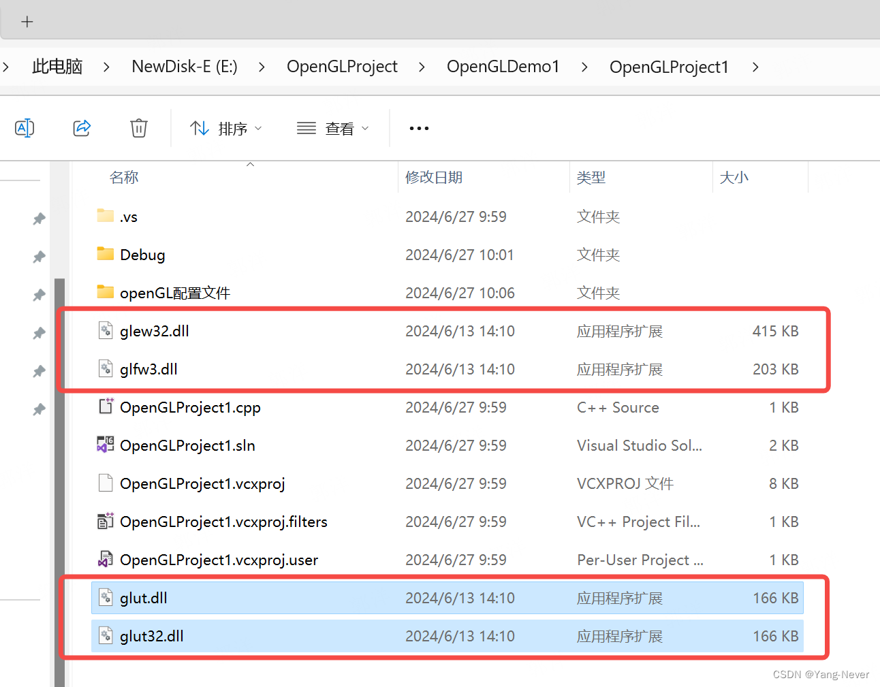Open the view (查看) dropdown
The height and width of the screenshot is (687, 880).
point(333,128)
